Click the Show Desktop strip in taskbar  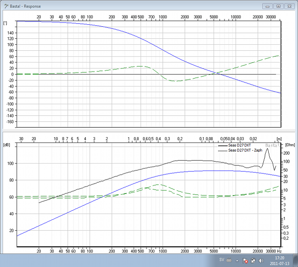point(296,261)
